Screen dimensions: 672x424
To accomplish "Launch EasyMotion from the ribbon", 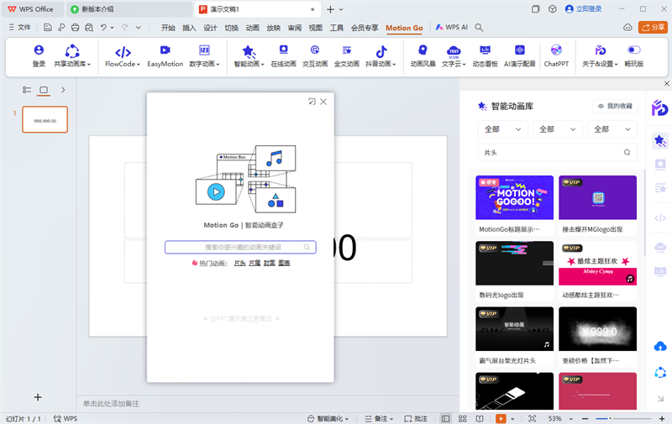I will [165, 56].
